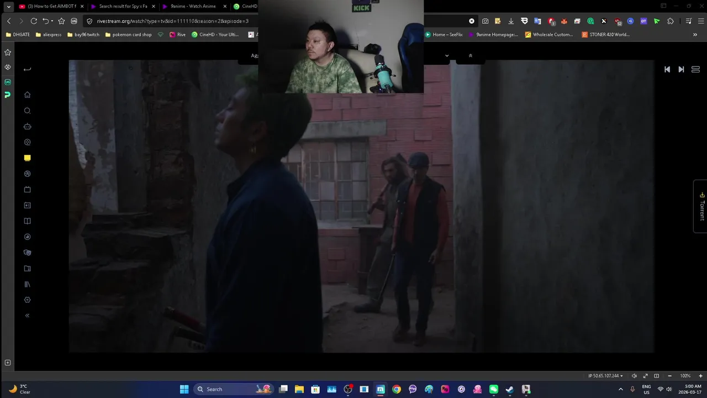Image resolution: width=707 pixels, height=398 pixels.
Task: Open Rive search in the sidebar
Action: (x=27, y=111)
